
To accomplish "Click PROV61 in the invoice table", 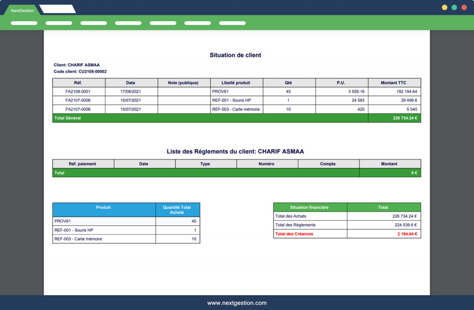I will click(220, 92).
